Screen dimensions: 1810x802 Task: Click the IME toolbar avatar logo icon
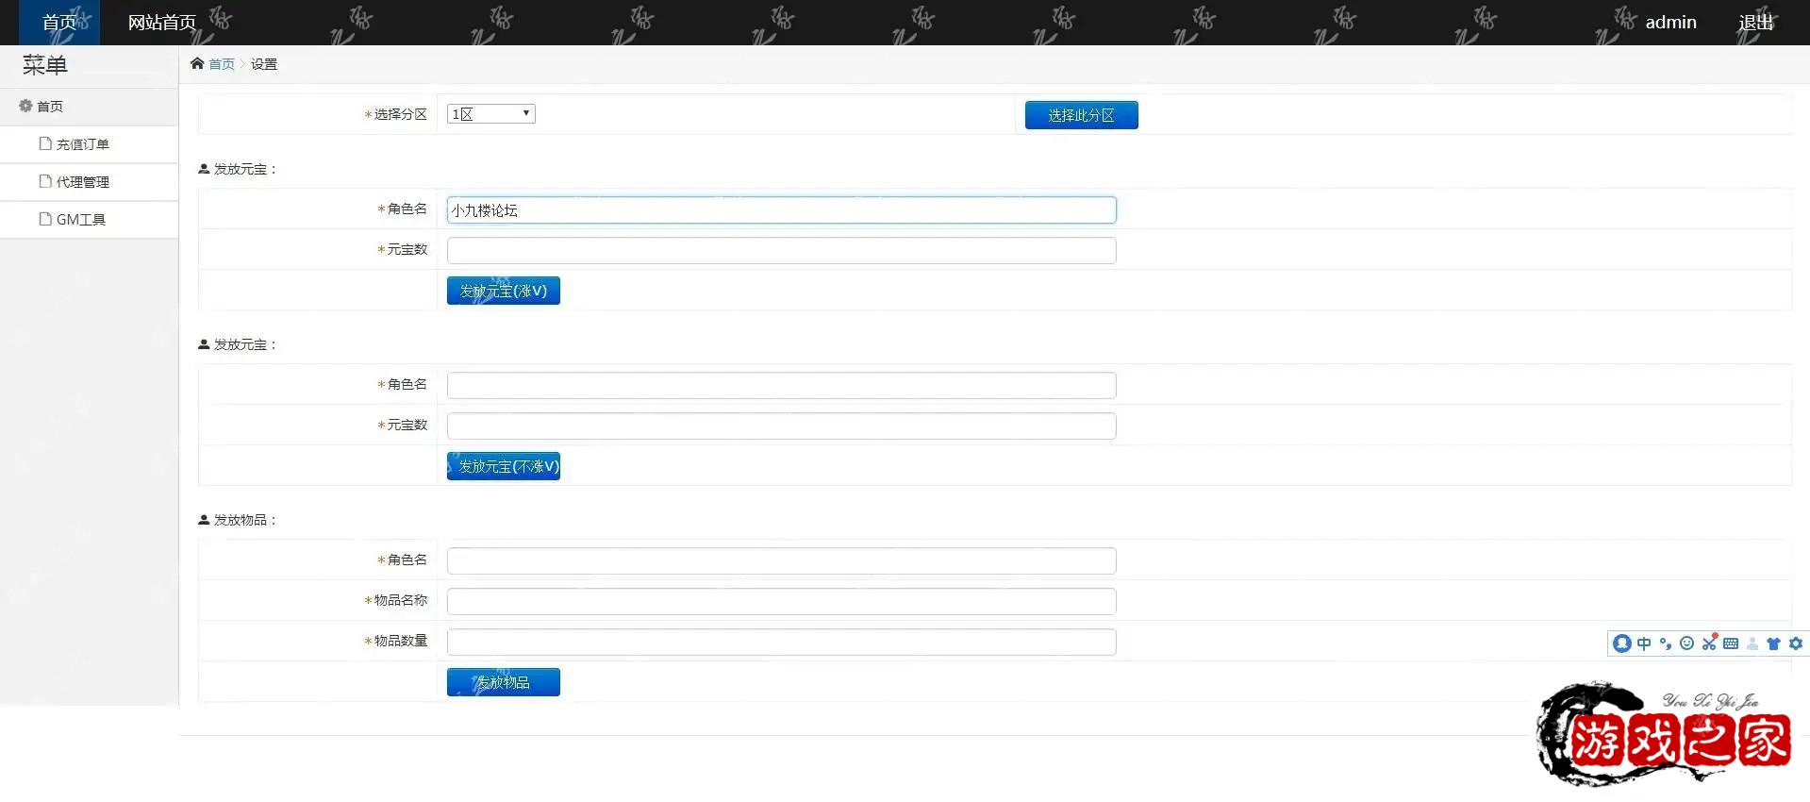tap(1622, 643)
